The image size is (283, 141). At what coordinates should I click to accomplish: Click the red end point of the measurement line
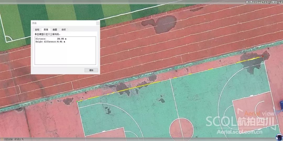click(263, 57)
